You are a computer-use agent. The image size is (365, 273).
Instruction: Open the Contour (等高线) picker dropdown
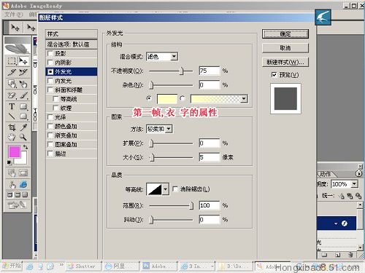coord(166,189)
